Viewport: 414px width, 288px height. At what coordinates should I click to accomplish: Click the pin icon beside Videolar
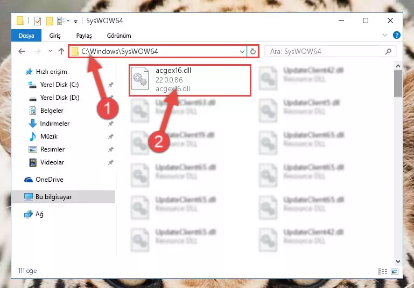click(x=110, y=162)
